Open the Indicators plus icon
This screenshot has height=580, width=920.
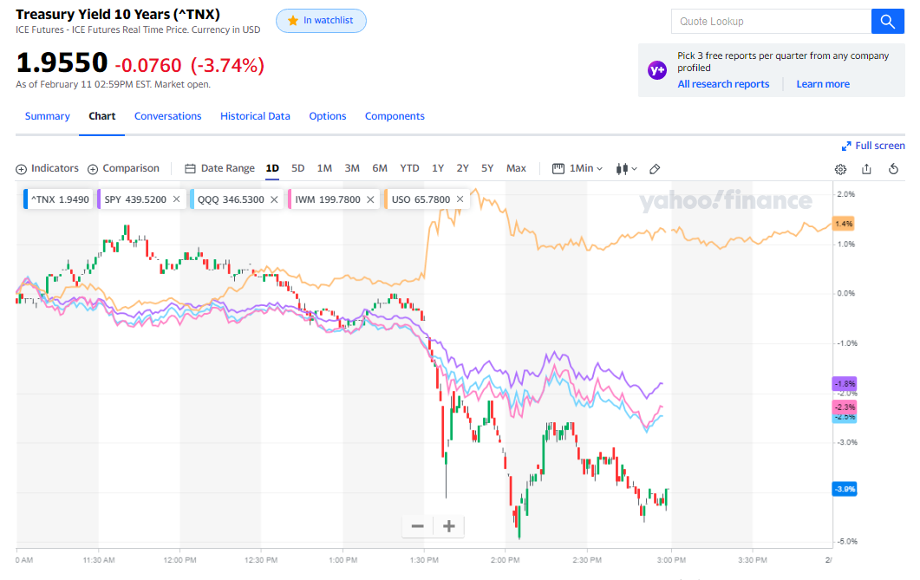pyautogui.click(x=21, y=169)
